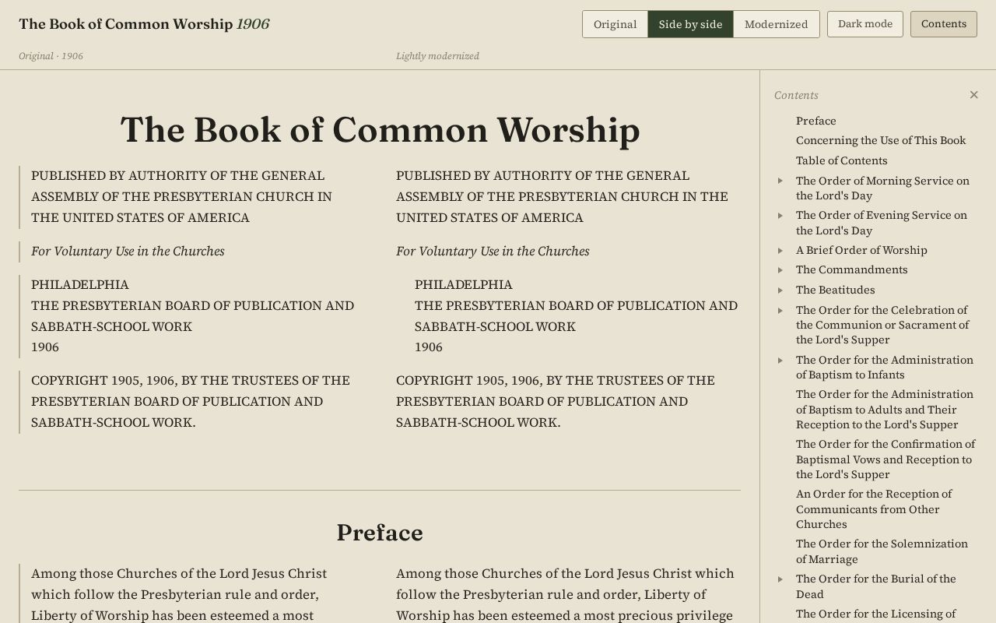Go to Solemnization of Marriage section
The height and width of the screenshot is (623, 996).
(882, 551)
